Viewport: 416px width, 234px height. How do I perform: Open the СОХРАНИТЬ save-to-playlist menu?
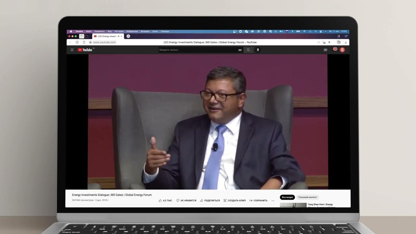point(258,201)
